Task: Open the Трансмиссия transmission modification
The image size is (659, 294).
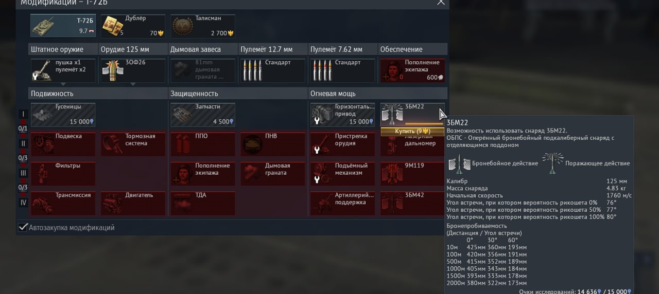Action: pyautogui.click(x=63, y=203)
